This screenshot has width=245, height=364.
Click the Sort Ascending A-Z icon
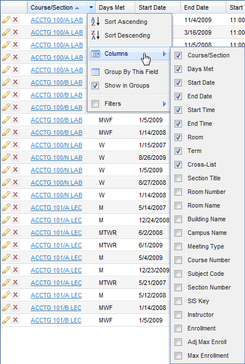pyautogui.click(x=95, y=22)
